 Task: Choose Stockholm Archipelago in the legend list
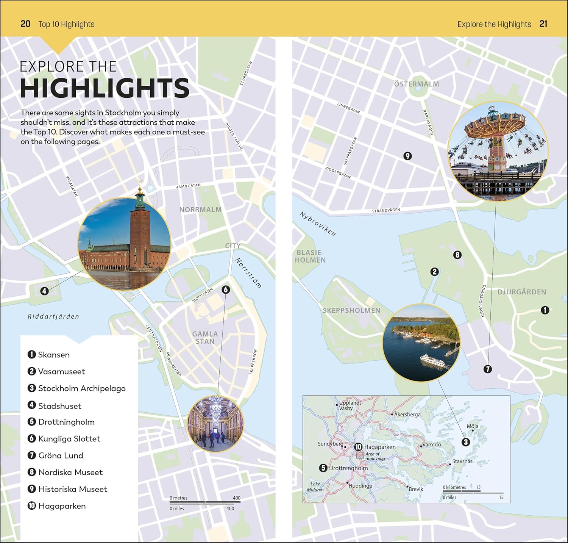tap(81, 388)
